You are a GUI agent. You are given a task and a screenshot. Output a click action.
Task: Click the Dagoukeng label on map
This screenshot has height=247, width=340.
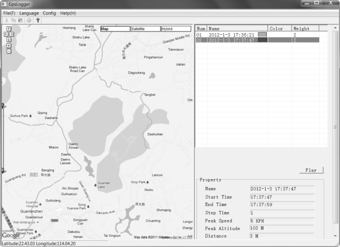tap(136, 72)
